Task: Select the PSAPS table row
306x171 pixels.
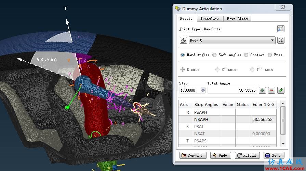Action: coord(227,141)
